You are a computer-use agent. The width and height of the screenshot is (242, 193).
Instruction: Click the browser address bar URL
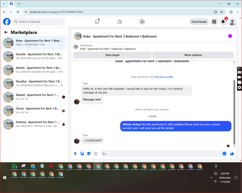(x=56, y=12)
